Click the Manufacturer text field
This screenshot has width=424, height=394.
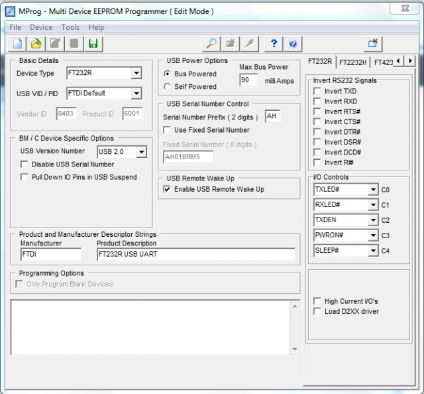coord(51,254)
